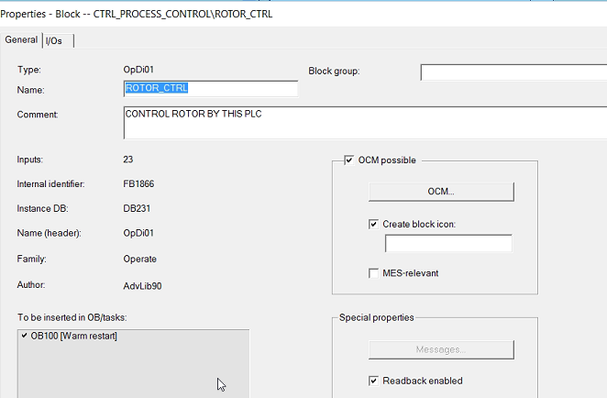This screenshot has height=398, width=607.
Task: Open the OCM... dialog button
Action: tap(441, 192)
